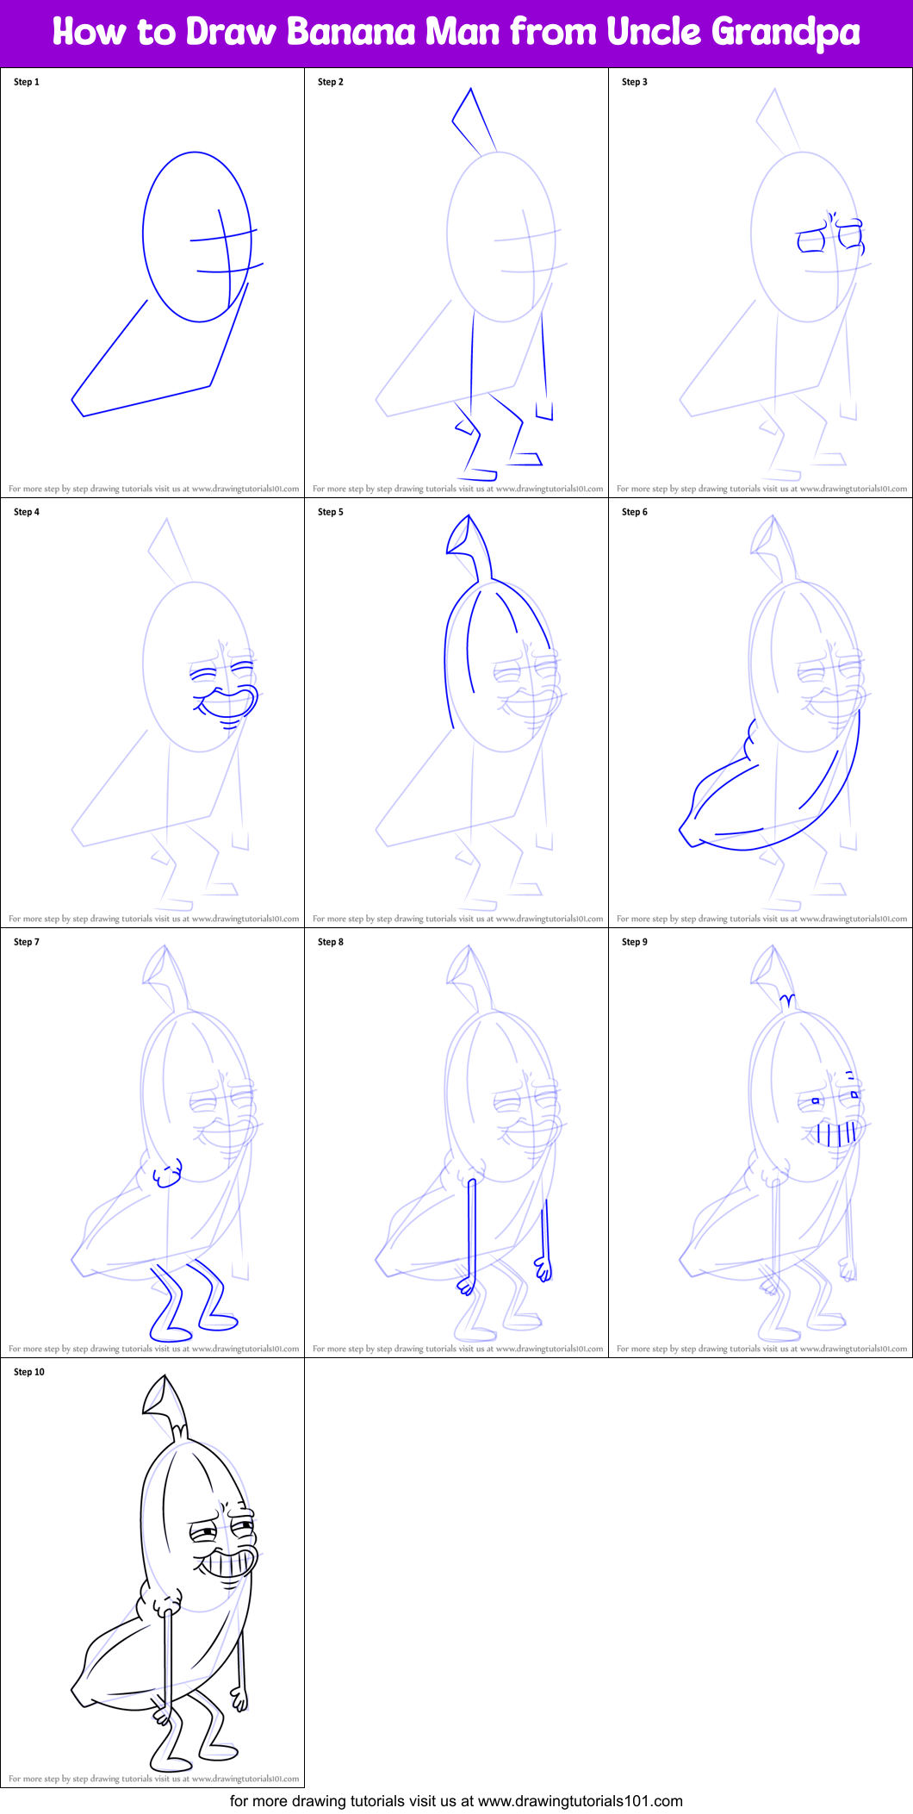The image size is (913, 1814).
Task: Open the Step 4 drawing panel
Action: point(152,713)
